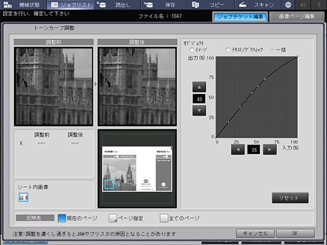Switch to the コピー copy tab
The height and width of the screenshot is (245, 327).
(211, 4)
